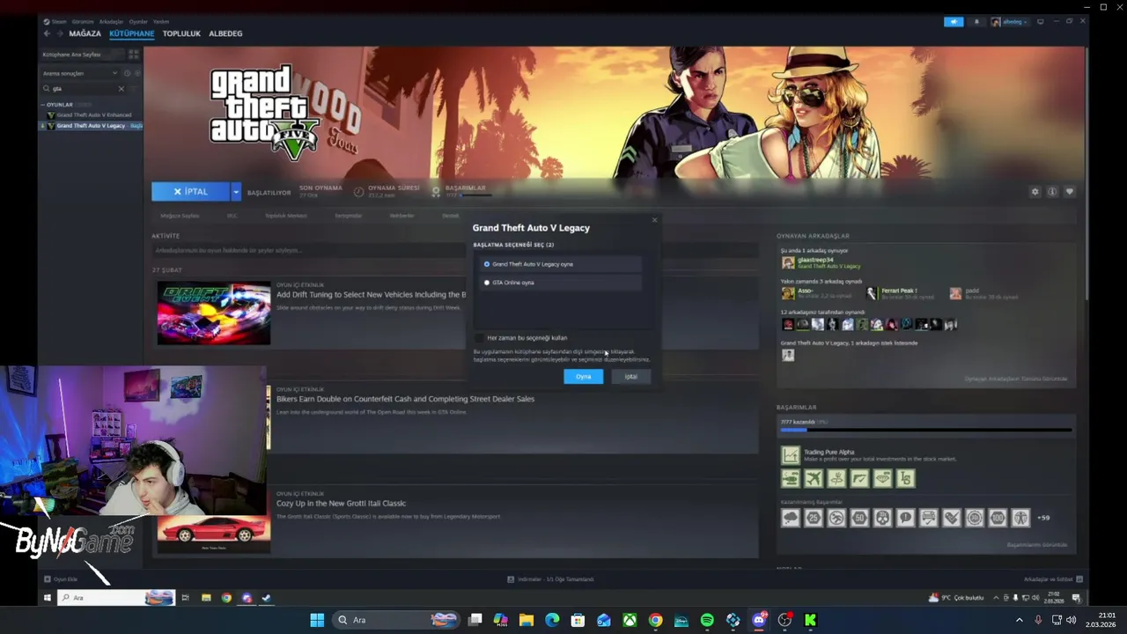Image resolution: width=1127 pixels, height=634 pixels.
Task: Open 'Arkadaşlar ve Sohbet' at bottom right
Action: click(x=1053, y=579)
